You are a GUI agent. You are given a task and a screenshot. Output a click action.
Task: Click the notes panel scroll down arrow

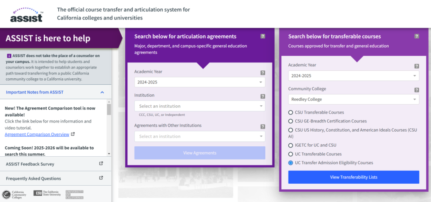pos(109,154)
